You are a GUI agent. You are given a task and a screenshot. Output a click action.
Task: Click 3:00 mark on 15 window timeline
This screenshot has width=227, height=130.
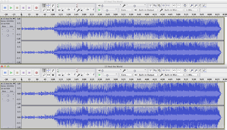coord(116,79)
